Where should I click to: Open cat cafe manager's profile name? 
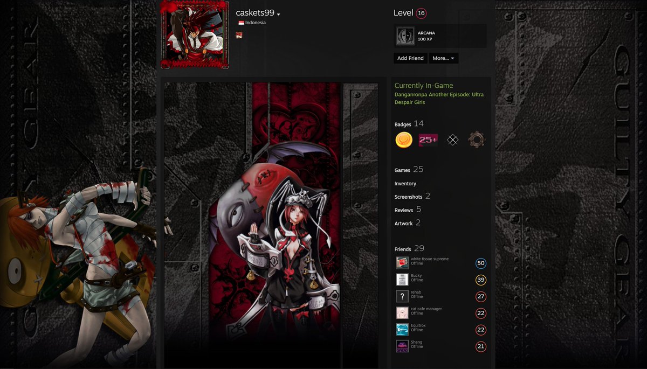pos(426,309)
